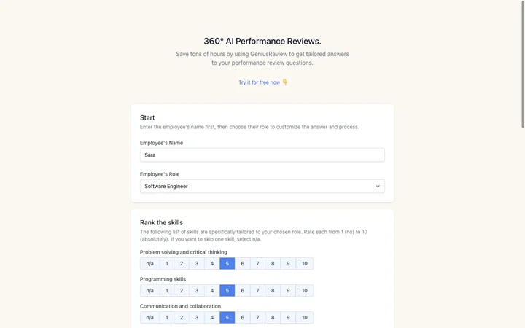Select n/a for Programming skills
The width and height of the screenshot is (525, 328).
pos(149,291)
